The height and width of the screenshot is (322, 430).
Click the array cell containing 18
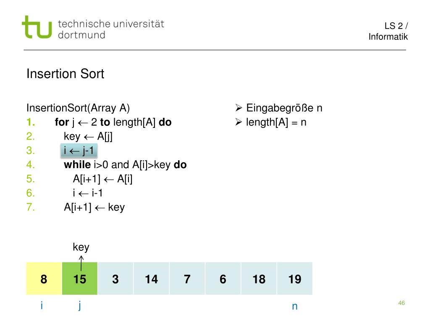(x=259, y=278)
